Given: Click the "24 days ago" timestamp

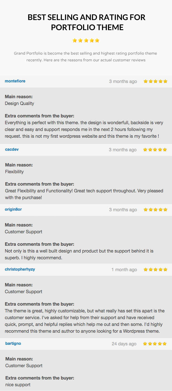Looking at the screenshot, I should pos(124,344).
